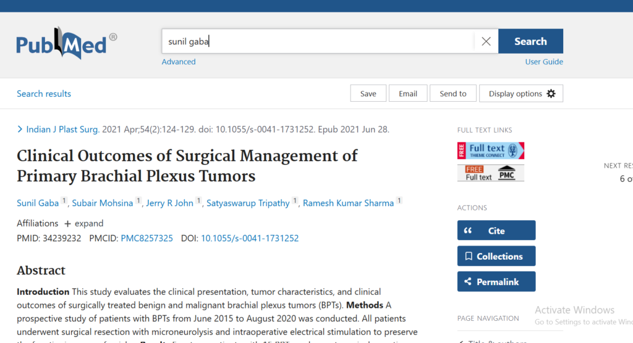Image resolution: width=633 pixels, height=343 pixels.
Task: Open the PMC8257325 identifier link
Action: (x=147, y=238)
